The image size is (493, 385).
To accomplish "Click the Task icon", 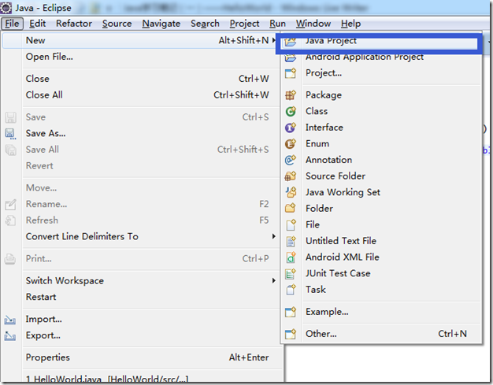I will tap(291, 290).
